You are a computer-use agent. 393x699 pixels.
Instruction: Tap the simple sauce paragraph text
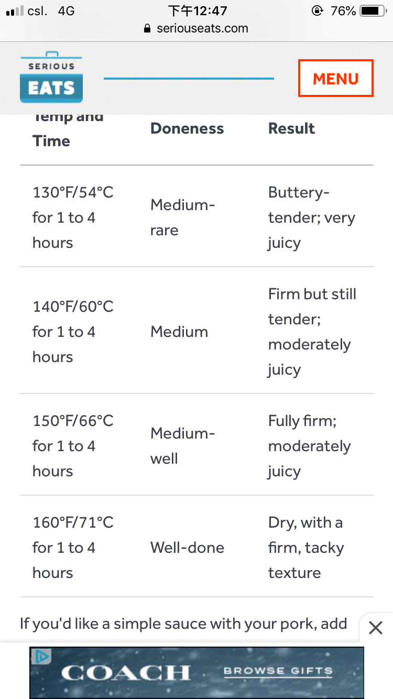pos(183,624)
